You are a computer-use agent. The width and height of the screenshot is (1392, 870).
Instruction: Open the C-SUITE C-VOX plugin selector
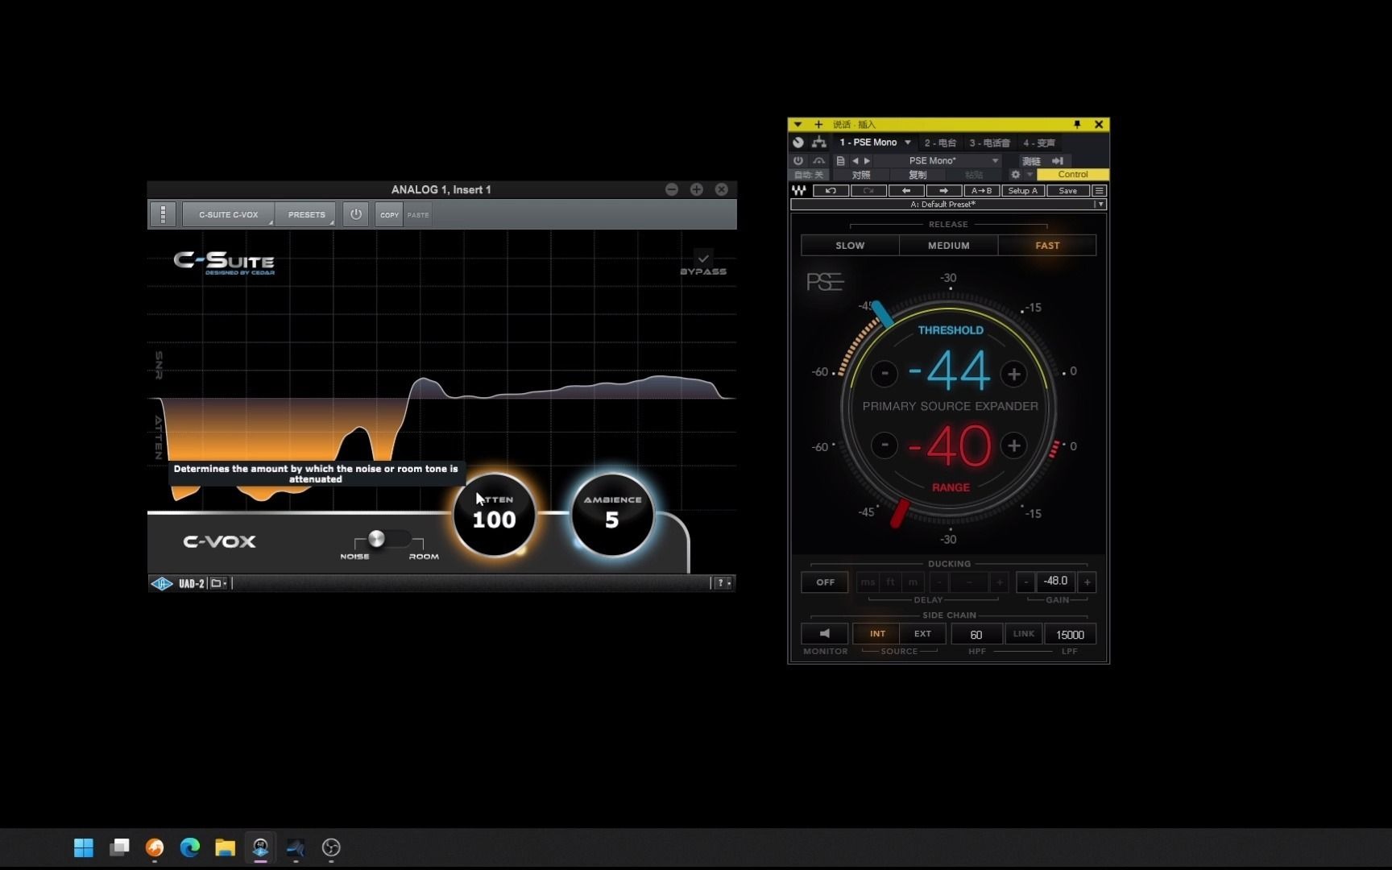pyautogui.click(x=229, y=214)
